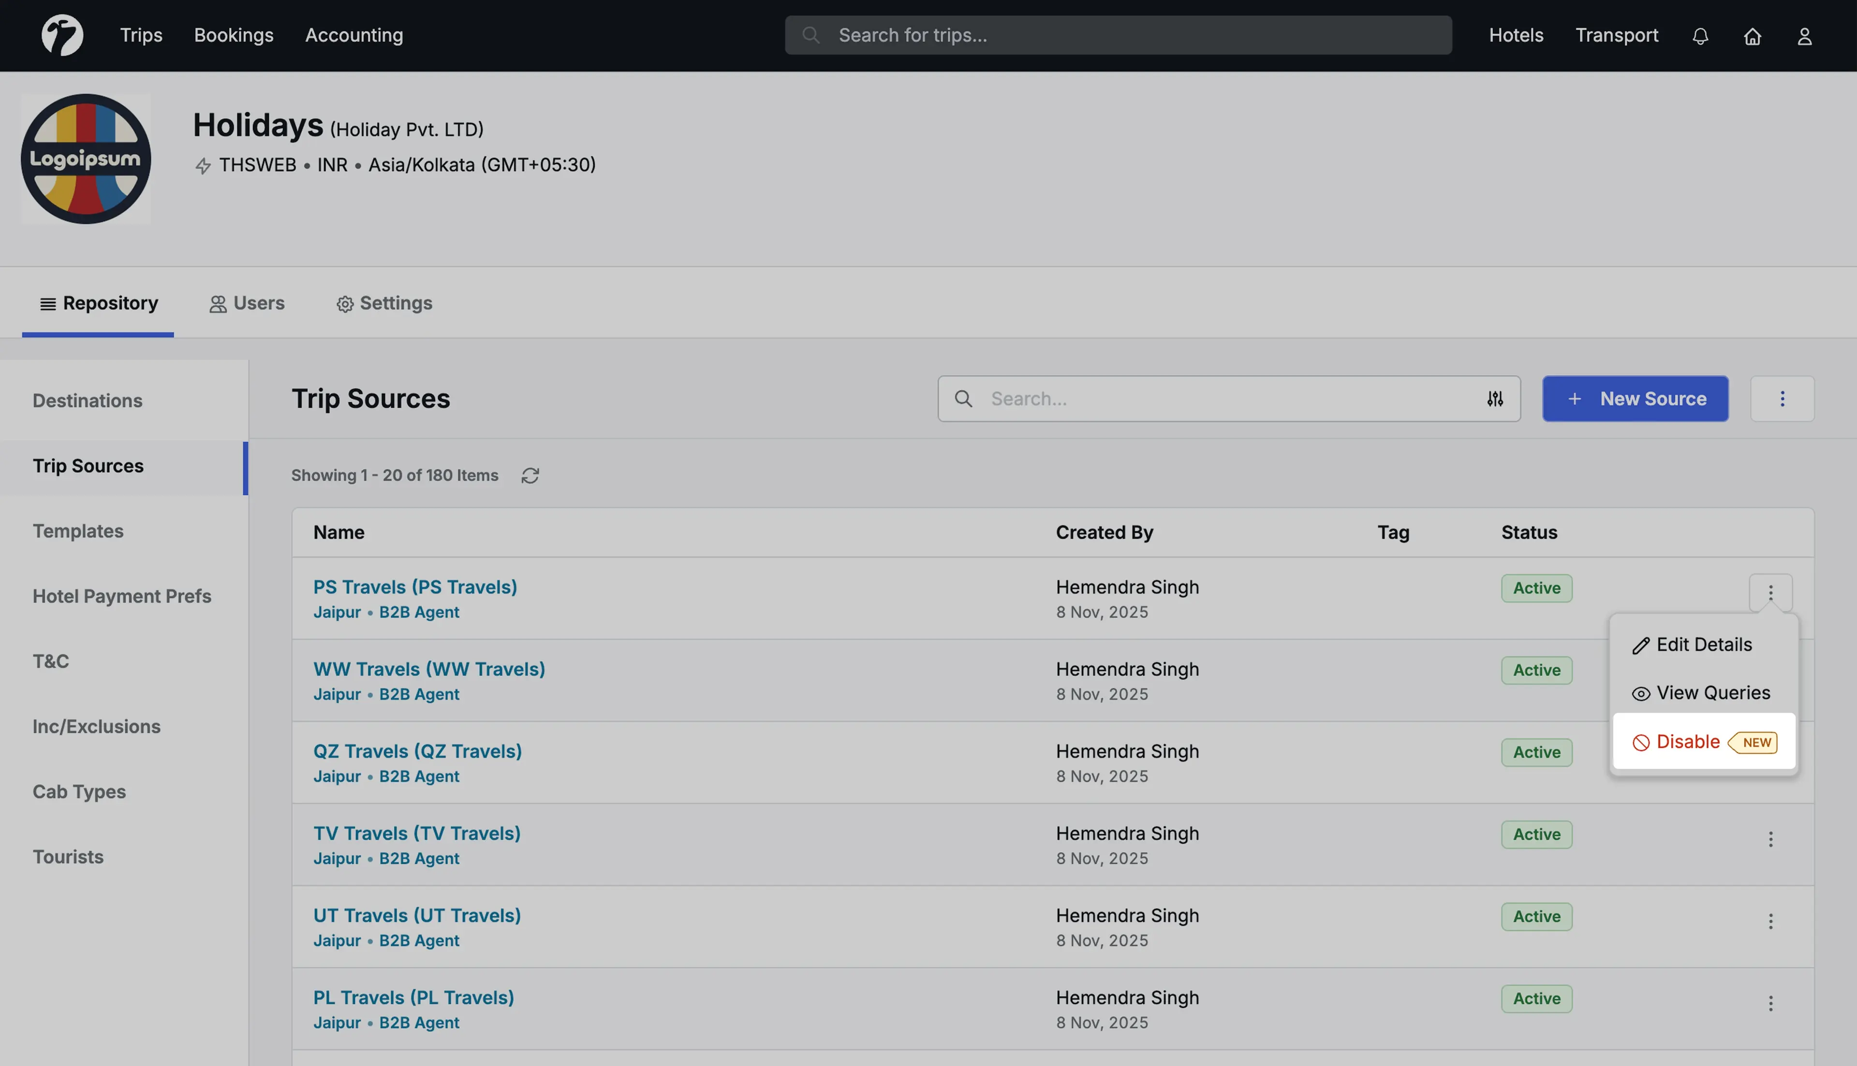Select Destinations in the sidebar

[x=88, y=400]
